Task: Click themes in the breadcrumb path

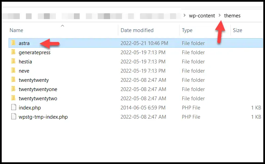Action: (x=232, y=16)
